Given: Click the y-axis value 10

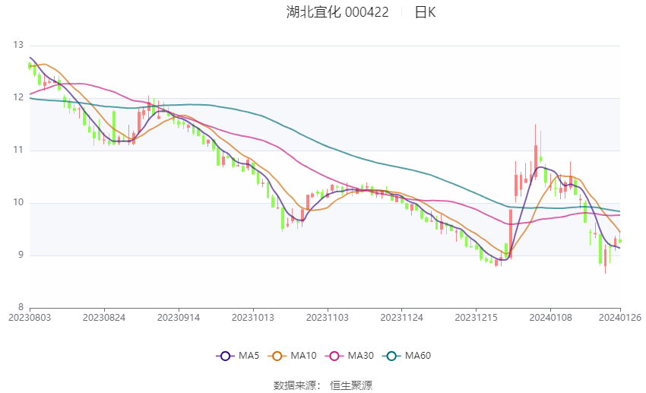Looking at the screenshot, I should tap(18, 203).
